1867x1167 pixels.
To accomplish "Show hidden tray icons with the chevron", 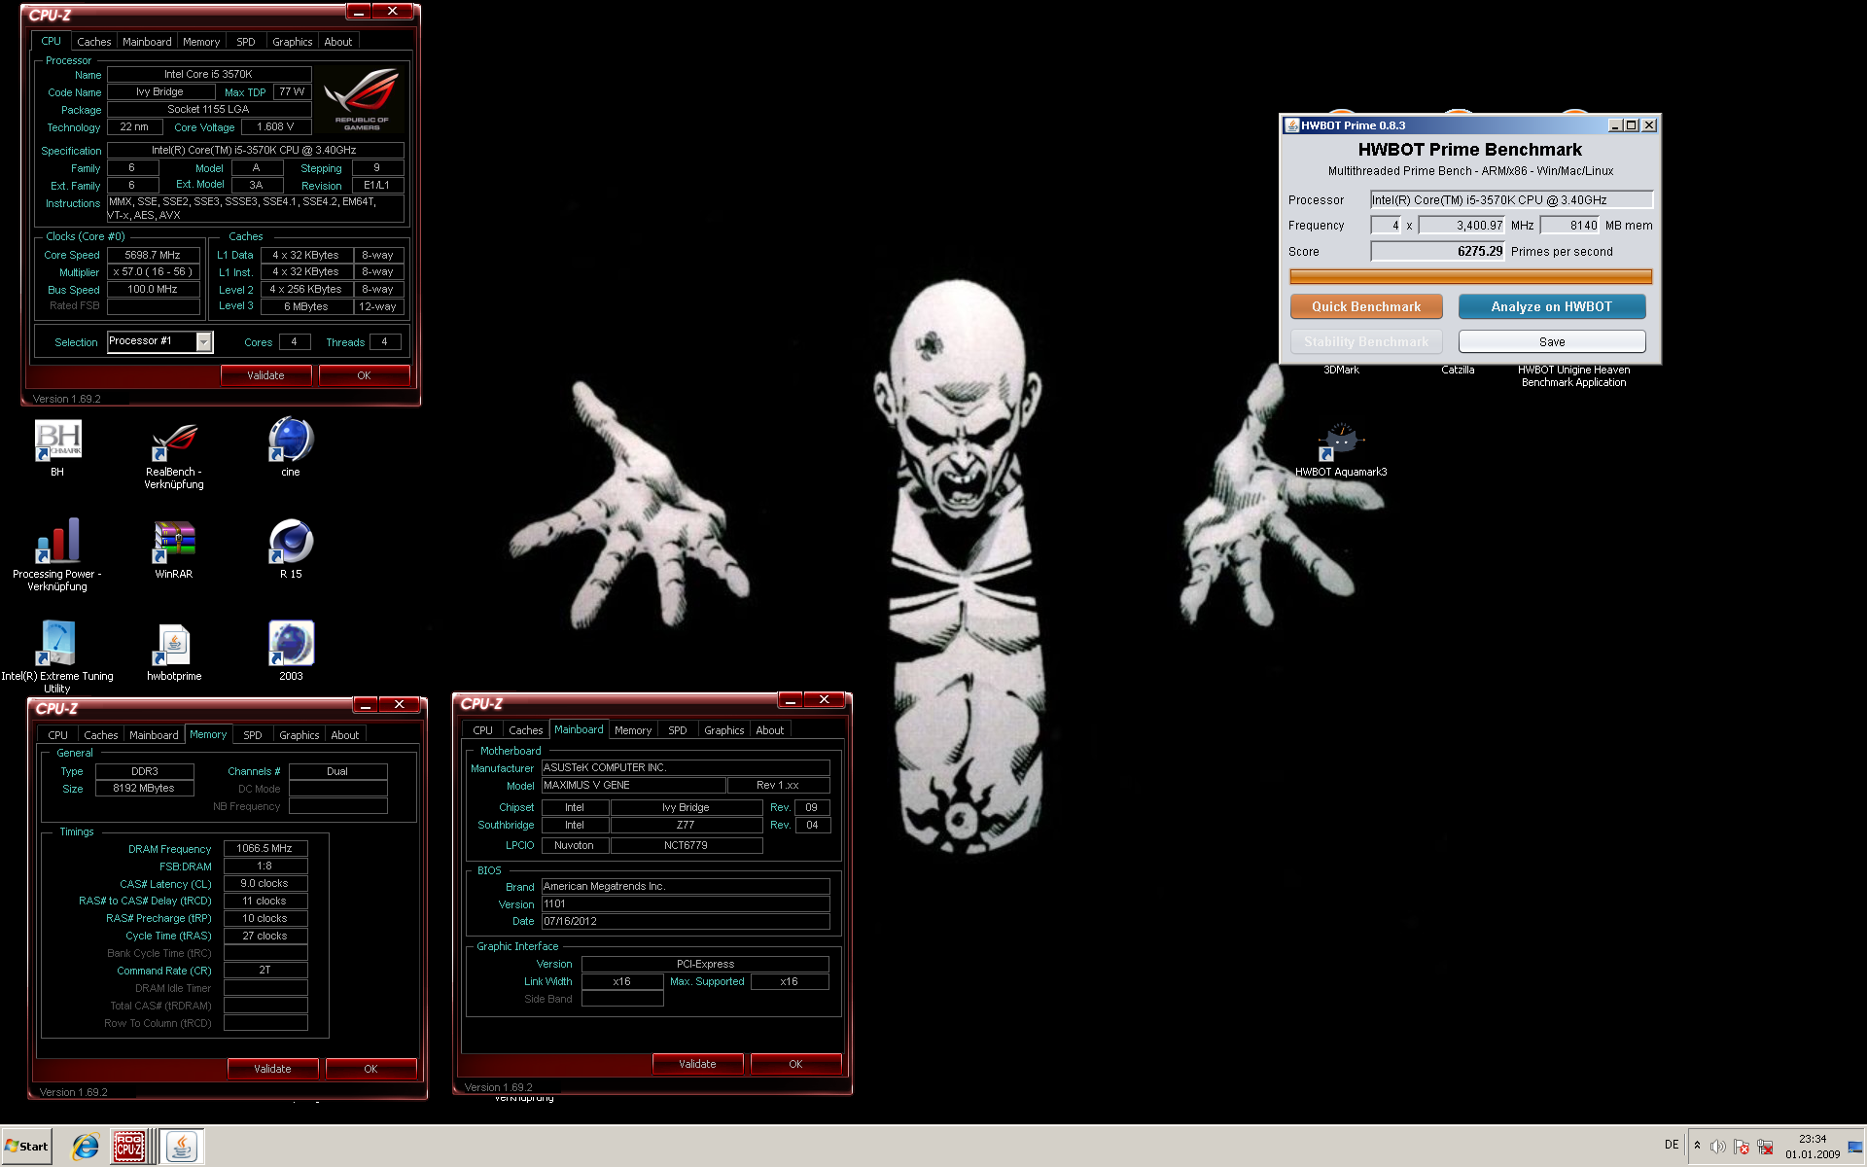I will point(1697,1145).
